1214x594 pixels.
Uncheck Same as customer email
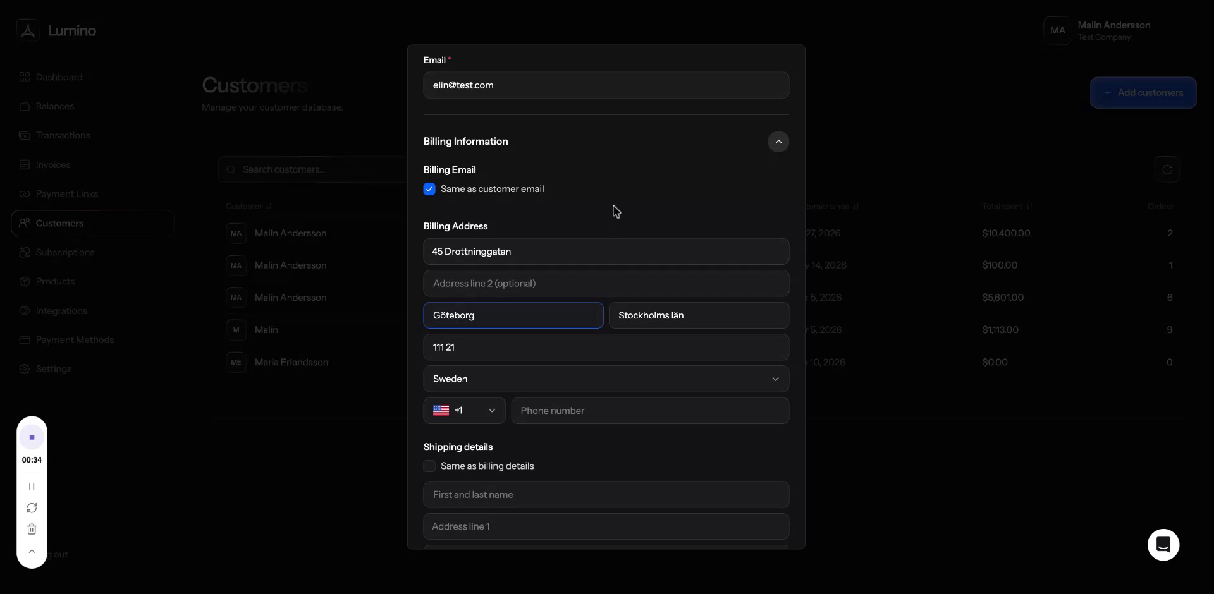tap(429, 189)
